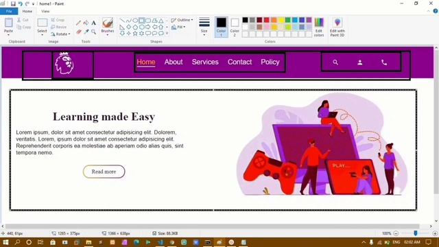Image resolution: width=439 pixels, height=247 pixels.
Task: Pick the red color swatch
Action: click(x=267, y=20)
